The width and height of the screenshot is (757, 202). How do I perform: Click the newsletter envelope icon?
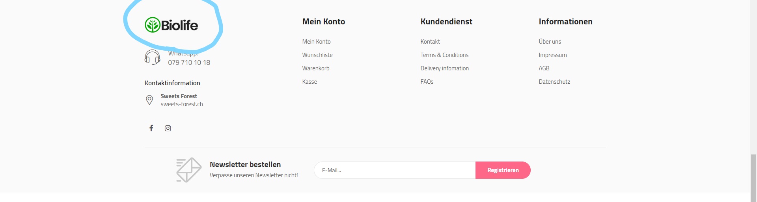(189, 170)
